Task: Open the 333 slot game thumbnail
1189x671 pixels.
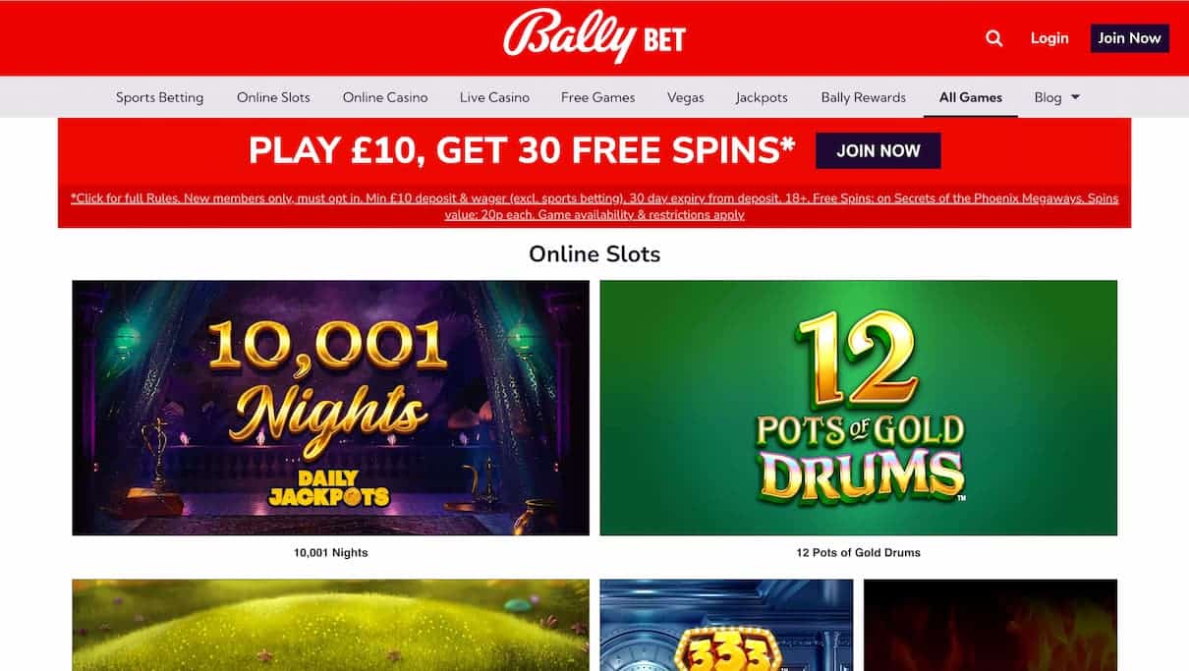Action: (726, 625)
